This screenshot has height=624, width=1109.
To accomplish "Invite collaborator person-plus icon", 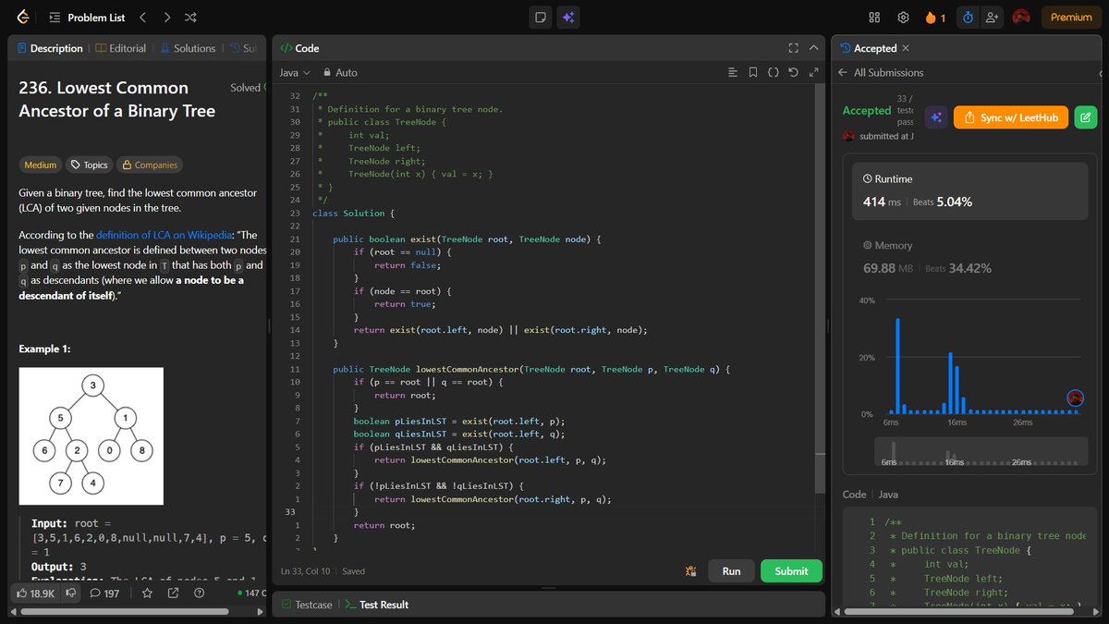I will click(993, 17).
